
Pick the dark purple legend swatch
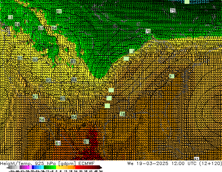21,167
